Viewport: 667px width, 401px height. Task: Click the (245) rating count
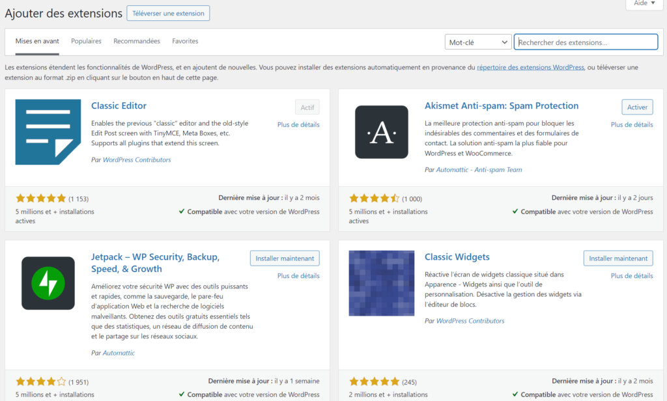[x=409, y=382]
